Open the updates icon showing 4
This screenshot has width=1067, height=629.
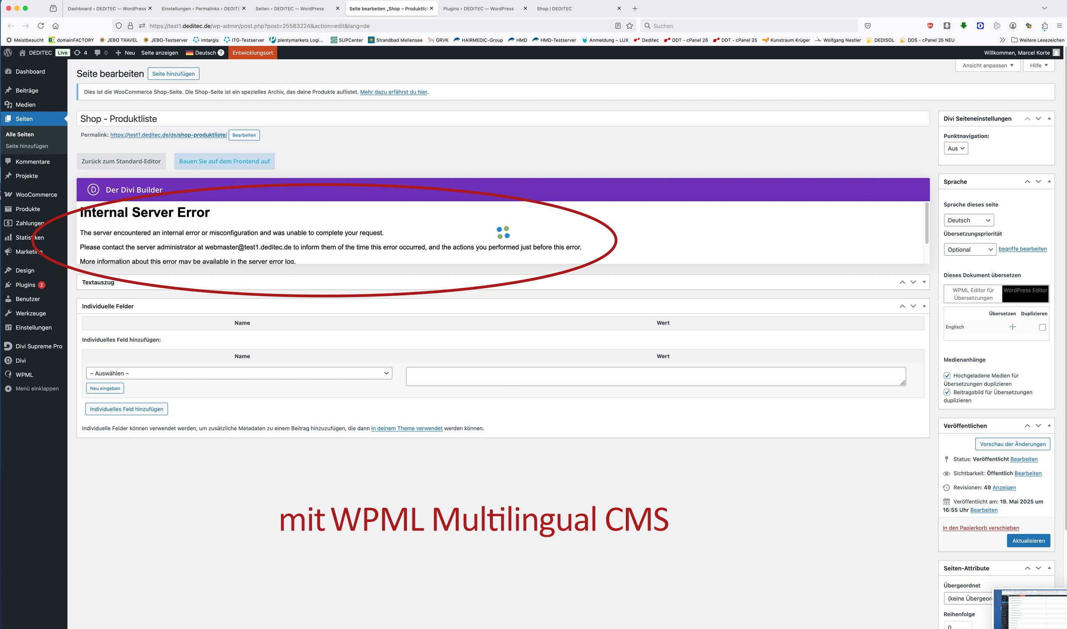(x=77, y=52)
